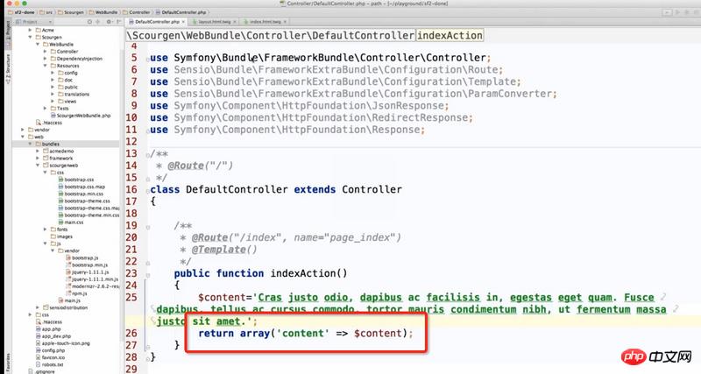Select the acmedemo folder
701x374 pixels.
58,151
